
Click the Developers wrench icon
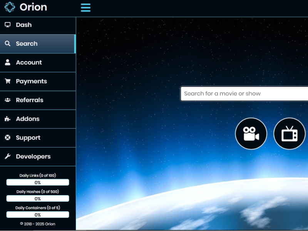[x=7, y=157]
